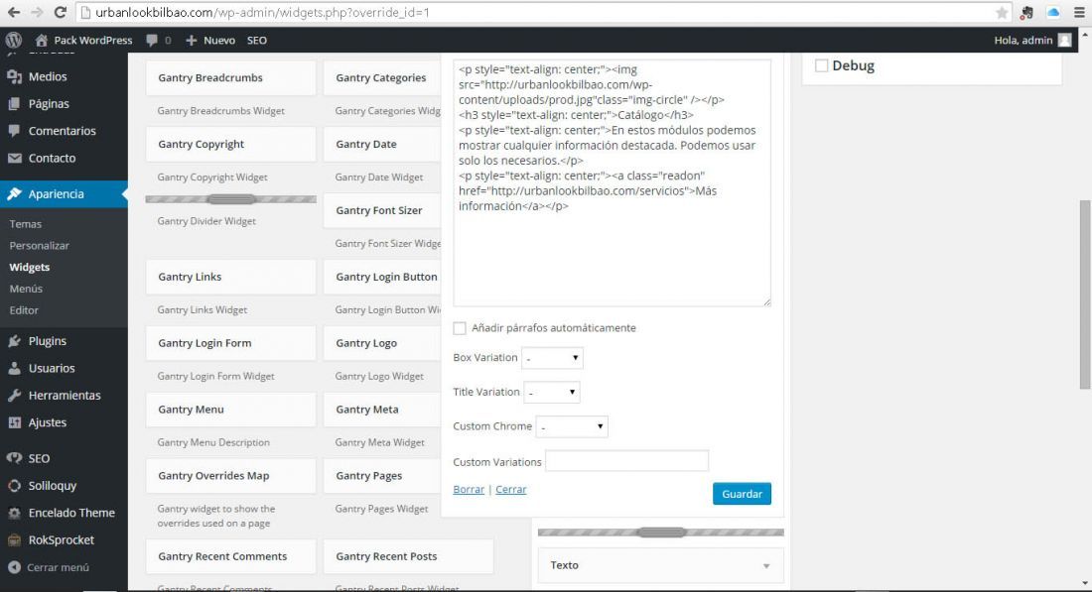
Task: Open Personalizar submenu item
Action: point(39,246)
